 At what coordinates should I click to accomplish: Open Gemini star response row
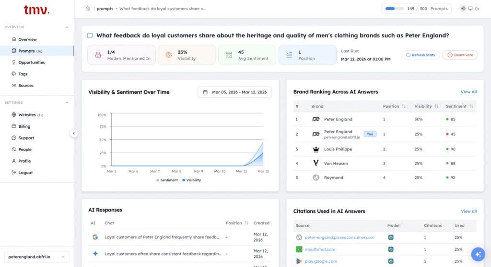click(x=95, y=254)
